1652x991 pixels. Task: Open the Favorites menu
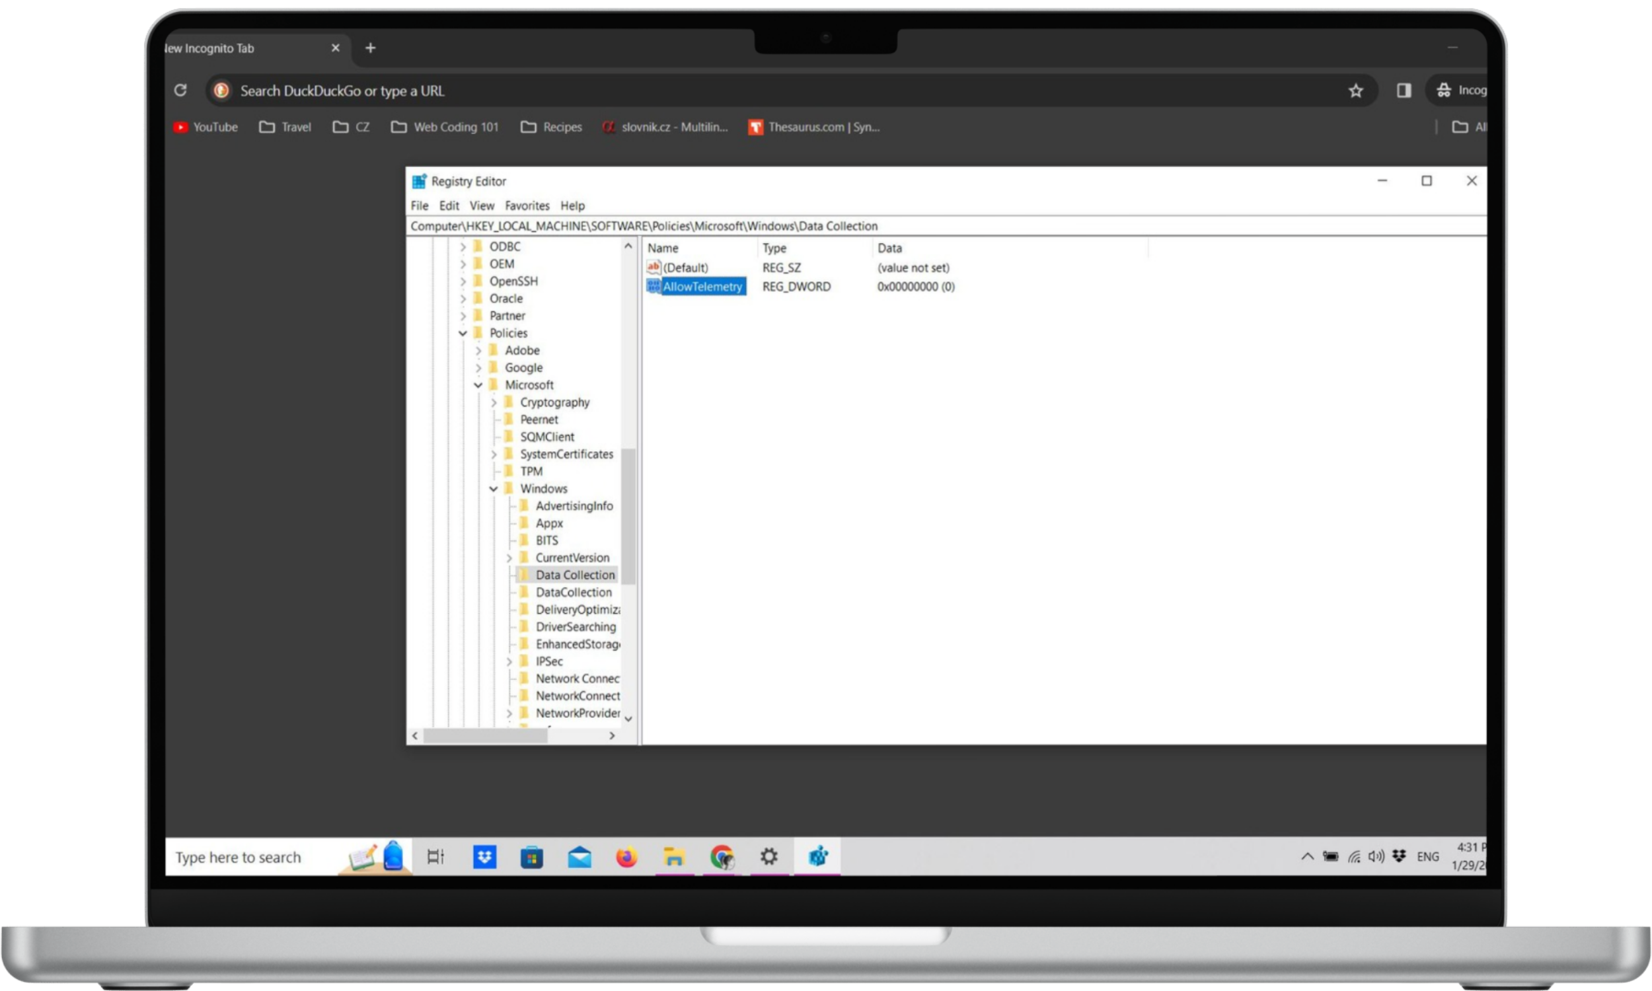[x=527, y=205]
